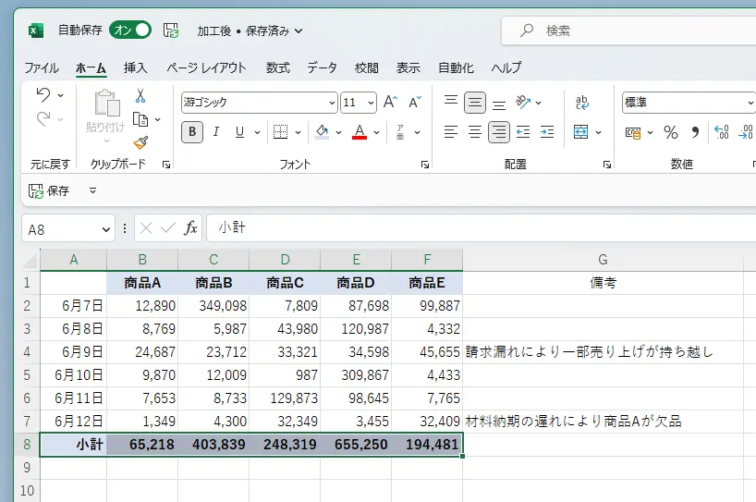756x502 pixels.
Task: Click the Insert Function fx icon
Action: 191,228
